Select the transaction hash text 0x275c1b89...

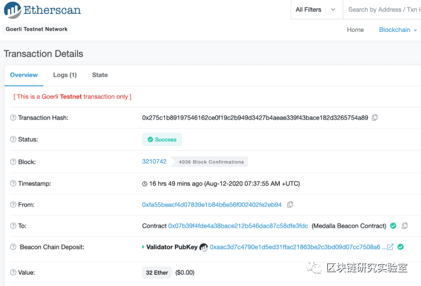[255, 118]
